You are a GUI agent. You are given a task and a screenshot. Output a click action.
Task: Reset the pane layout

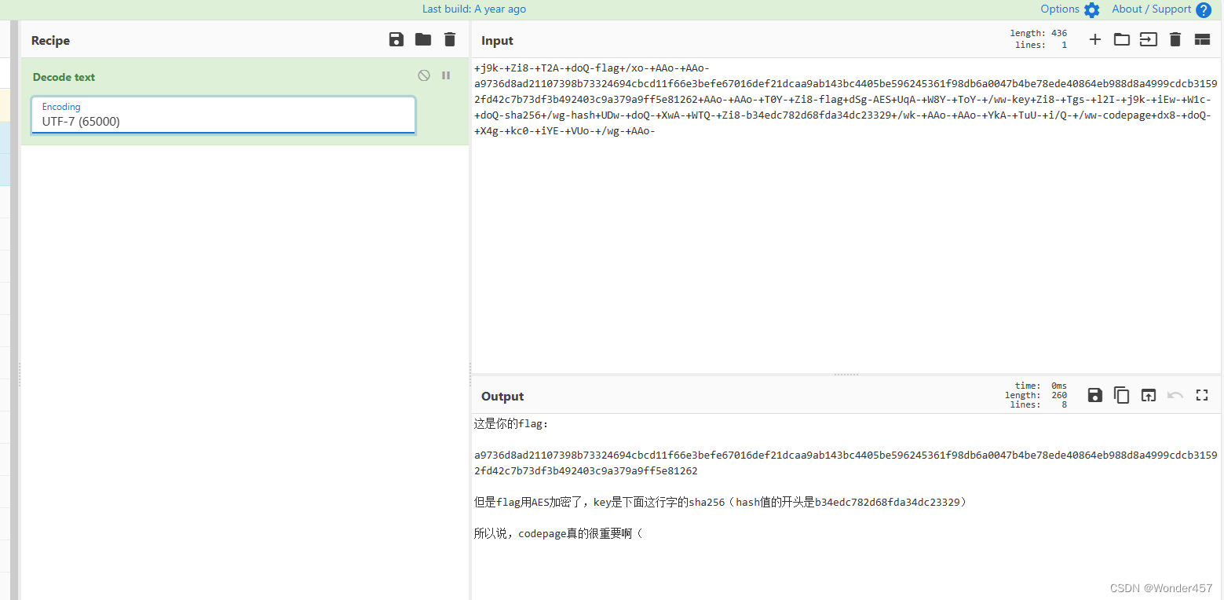tap(1202, 38)
